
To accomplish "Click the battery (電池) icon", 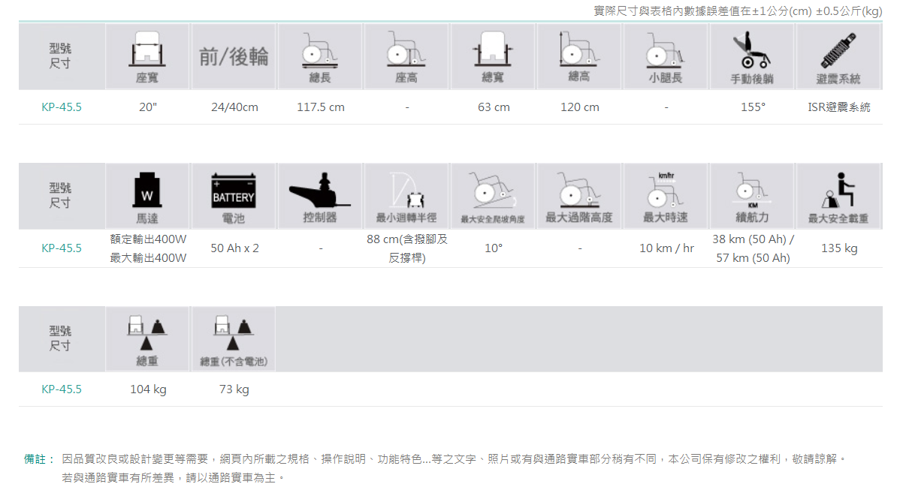I will (x=234, y=191).
